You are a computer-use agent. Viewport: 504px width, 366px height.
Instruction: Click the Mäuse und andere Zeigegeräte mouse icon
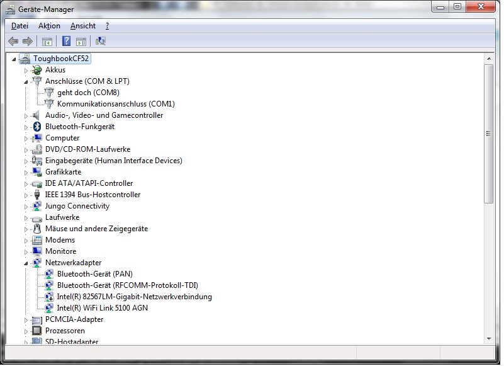click(x=37, y=229)
